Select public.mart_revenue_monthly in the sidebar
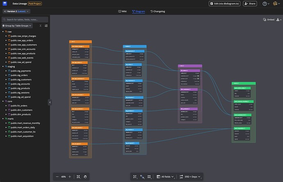 point(25,123)
